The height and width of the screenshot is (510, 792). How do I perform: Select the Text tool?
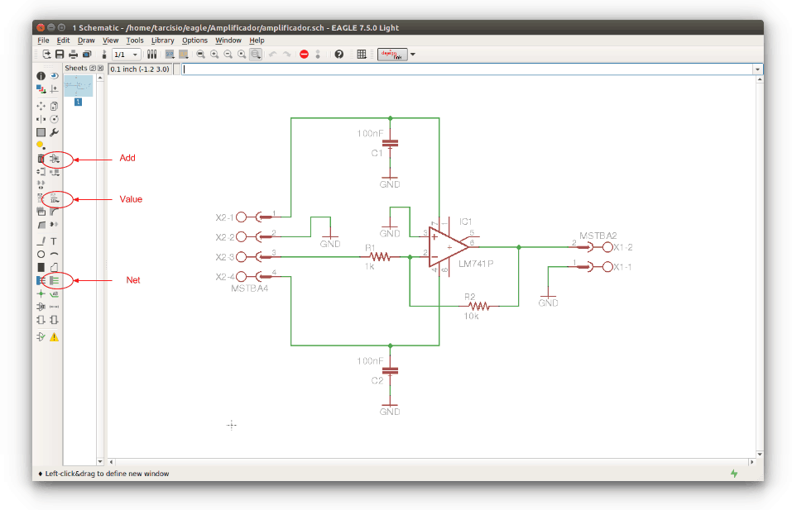55,241
